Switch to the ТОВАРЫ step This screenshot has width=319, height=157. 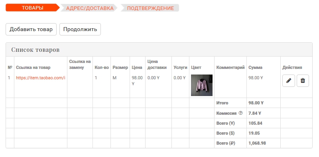(x=33, y=8)
